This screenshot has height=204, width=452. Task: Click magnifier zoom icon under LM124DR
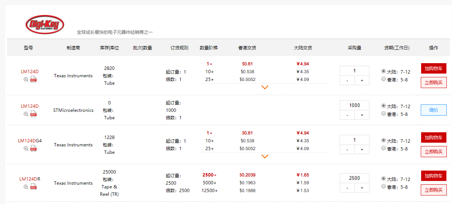click(26, 187)
